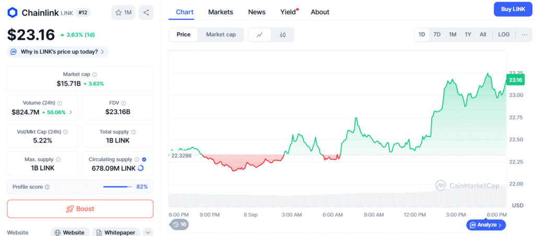Click the Analyze button
Viewport: 535px width, 236px height.
point(486,225)
